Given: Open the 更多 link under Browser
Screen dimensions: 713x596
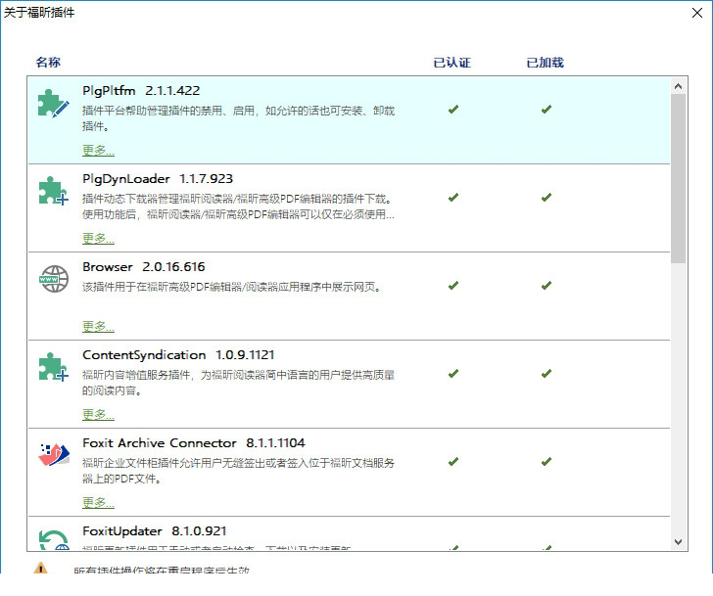Looking at the screenshot, I should [x=98, y=326].
